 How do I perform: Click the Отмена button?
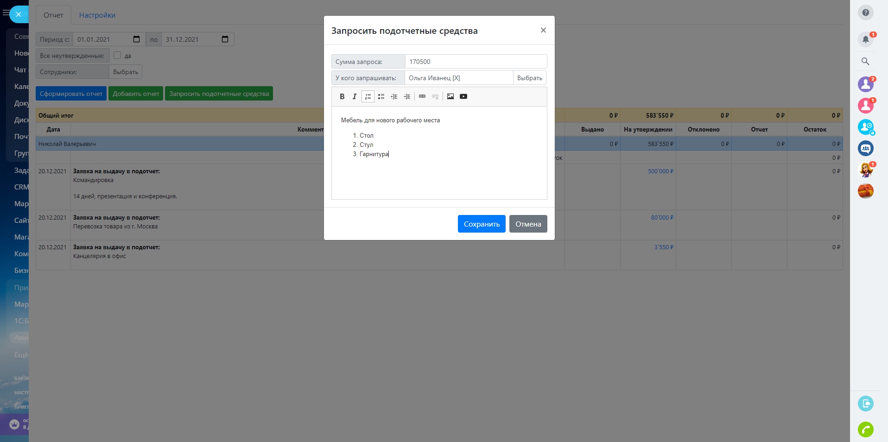click(528, 224)
